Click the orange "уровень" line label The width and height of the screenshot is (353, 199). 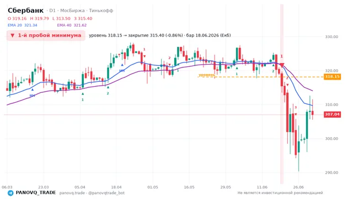(x=207, y=75)
